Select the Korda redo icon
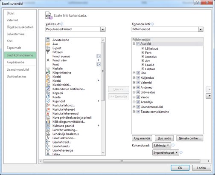Viewport: 215px width, 175px height. pos(48,97)
